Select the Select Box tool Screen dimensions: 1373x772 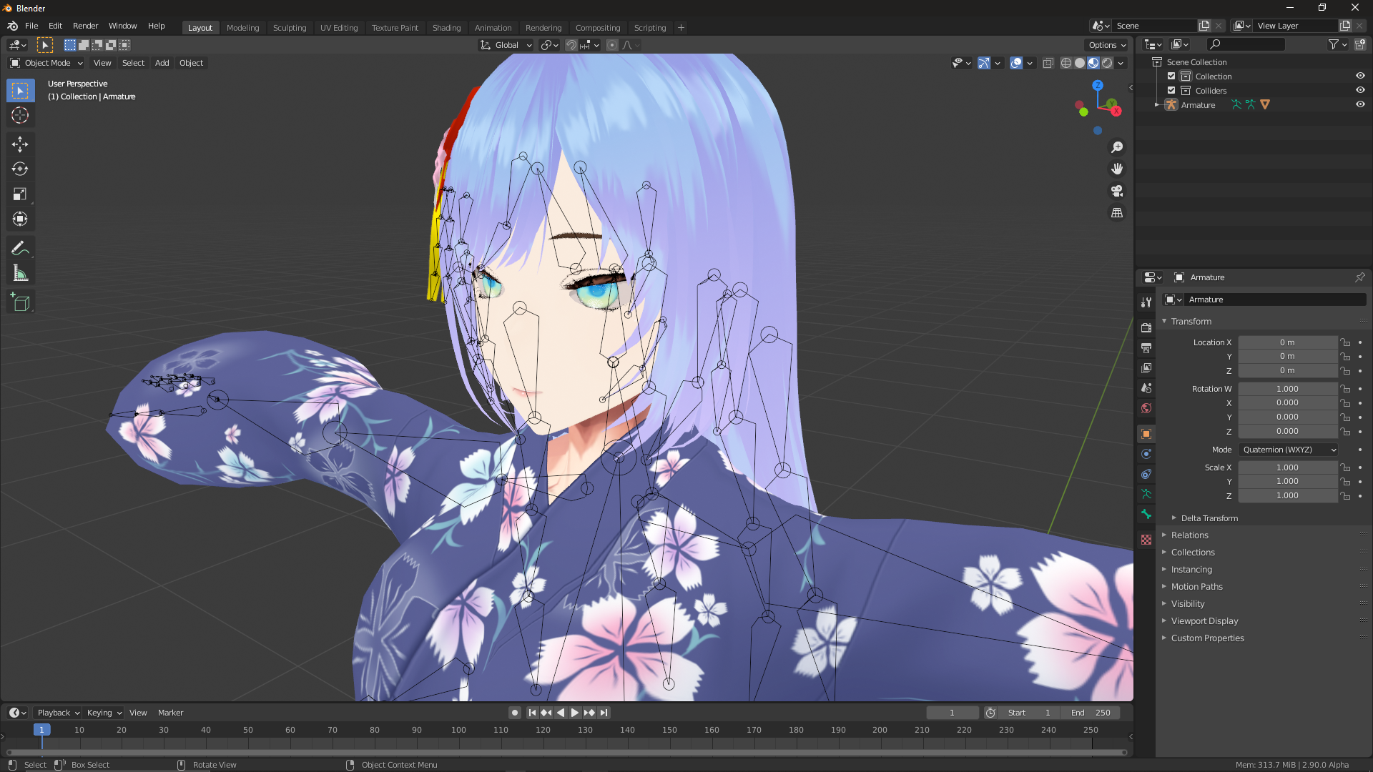point(20,91)
